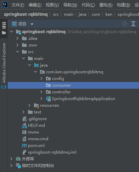This screenshot has height=172, width=139.
Task: Click the resources folder icon
Action: click(36, 105)
